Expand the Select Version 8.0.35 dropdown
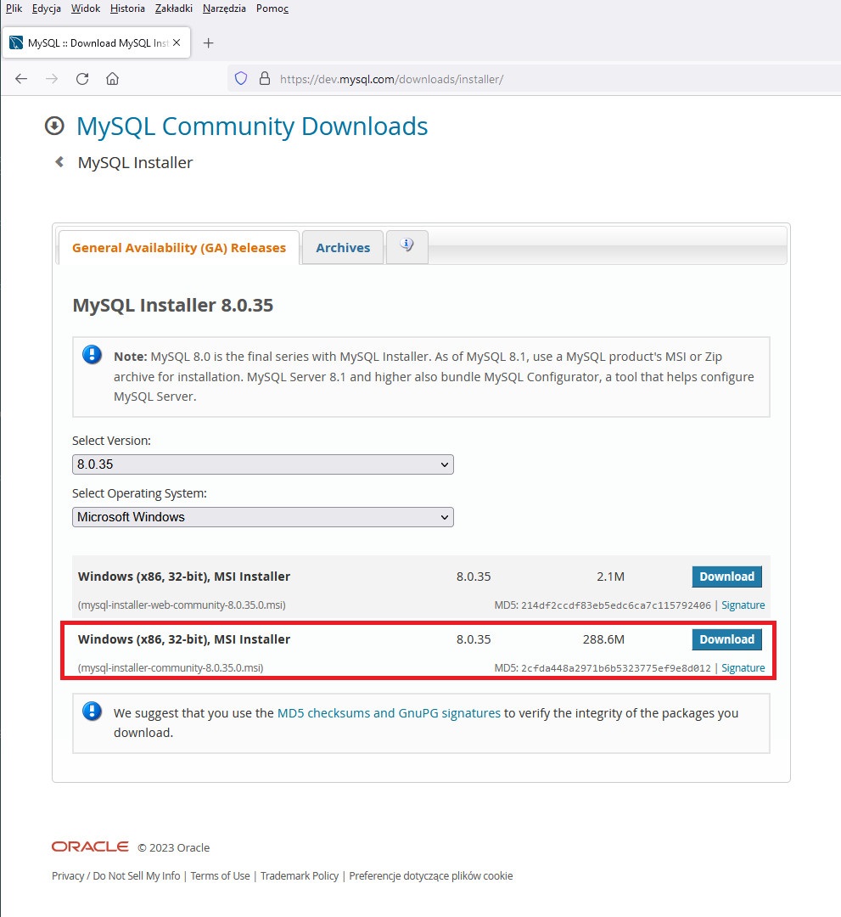Viewport: 841px width, 917px height. coord(263,464)
